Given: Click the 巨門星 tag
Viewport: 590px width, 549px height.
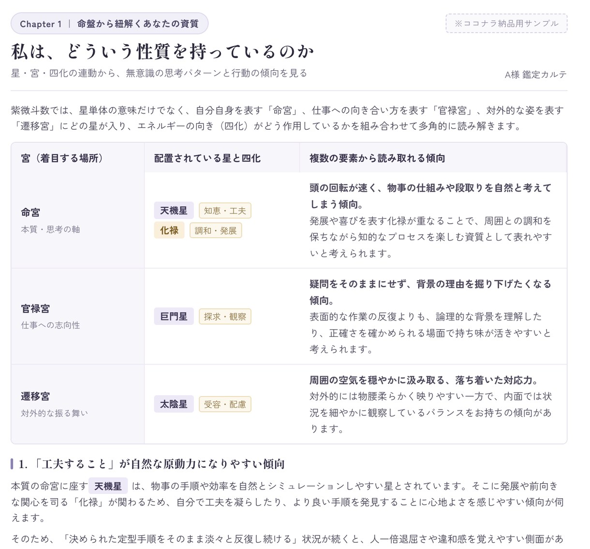Looking at the screenshot, I should tap(174, 317).
